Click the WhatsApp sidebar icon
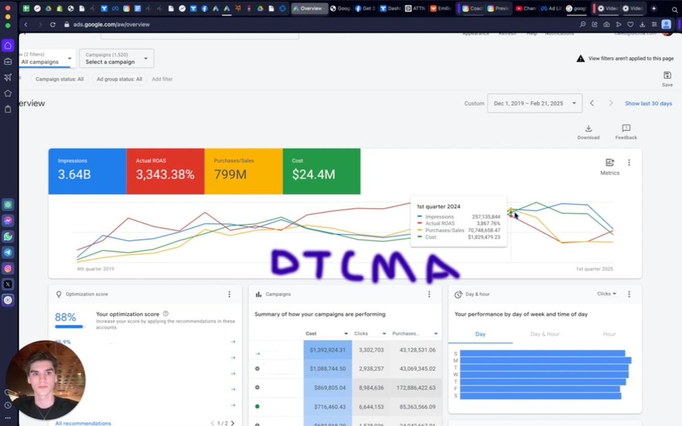The image size is (682, 426). (8, 237)
